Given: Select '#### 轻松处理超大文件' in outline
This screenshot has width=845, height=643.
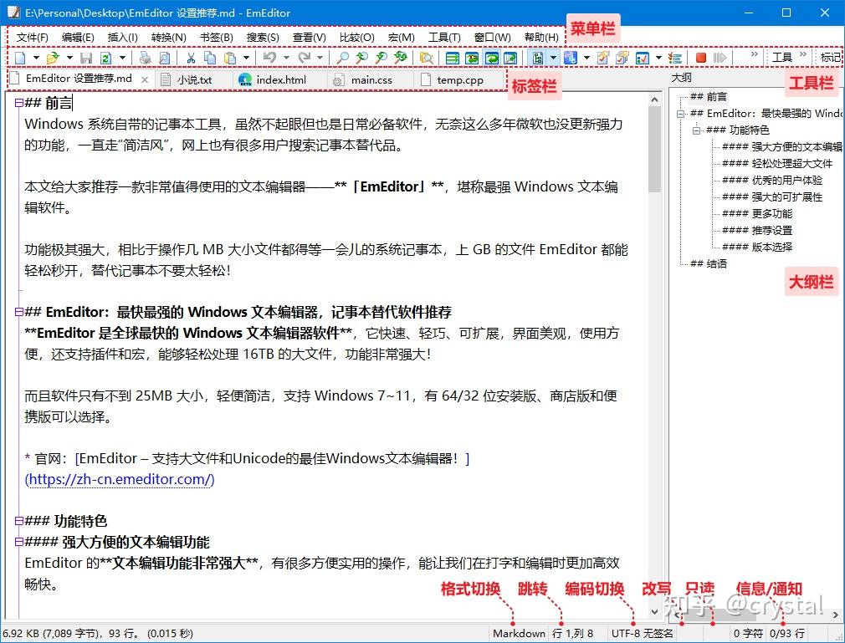Looking at the screenshot, I should (x=776, y=163).
